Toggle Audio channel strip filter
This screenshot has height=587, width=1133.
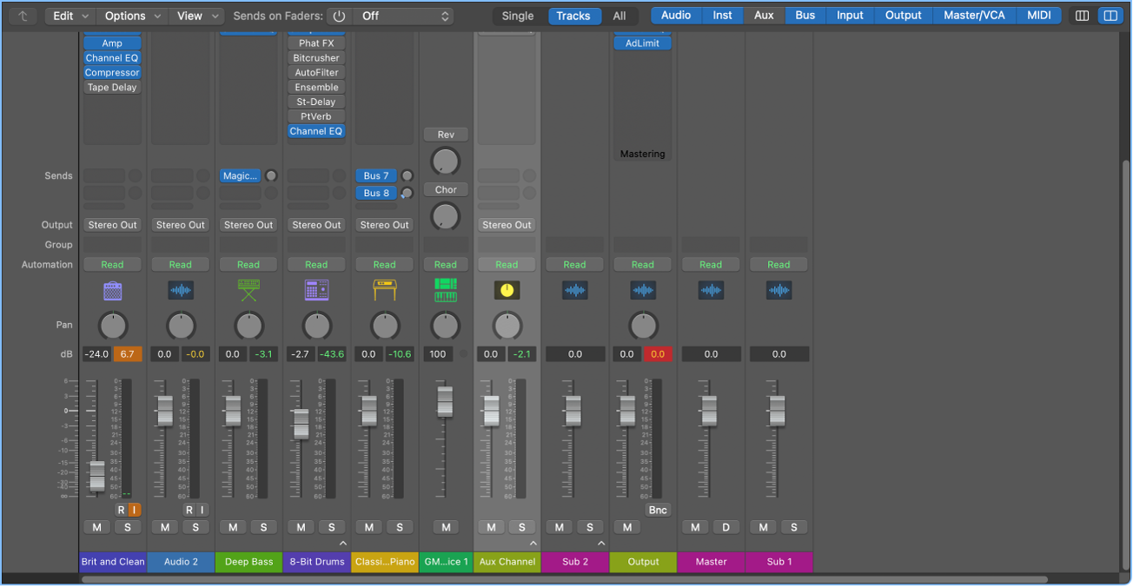tap(676, 16)
